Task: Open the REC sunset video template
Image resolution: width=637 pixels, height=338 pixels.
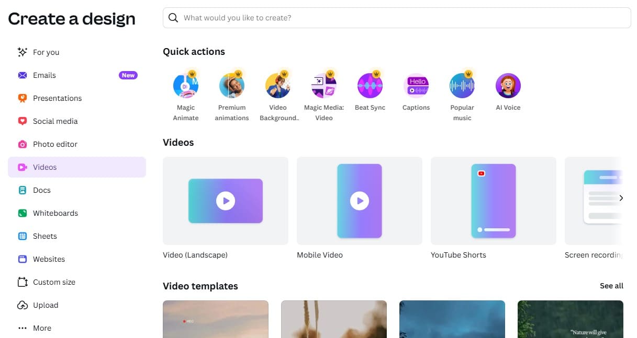Action: pos(216,319)
